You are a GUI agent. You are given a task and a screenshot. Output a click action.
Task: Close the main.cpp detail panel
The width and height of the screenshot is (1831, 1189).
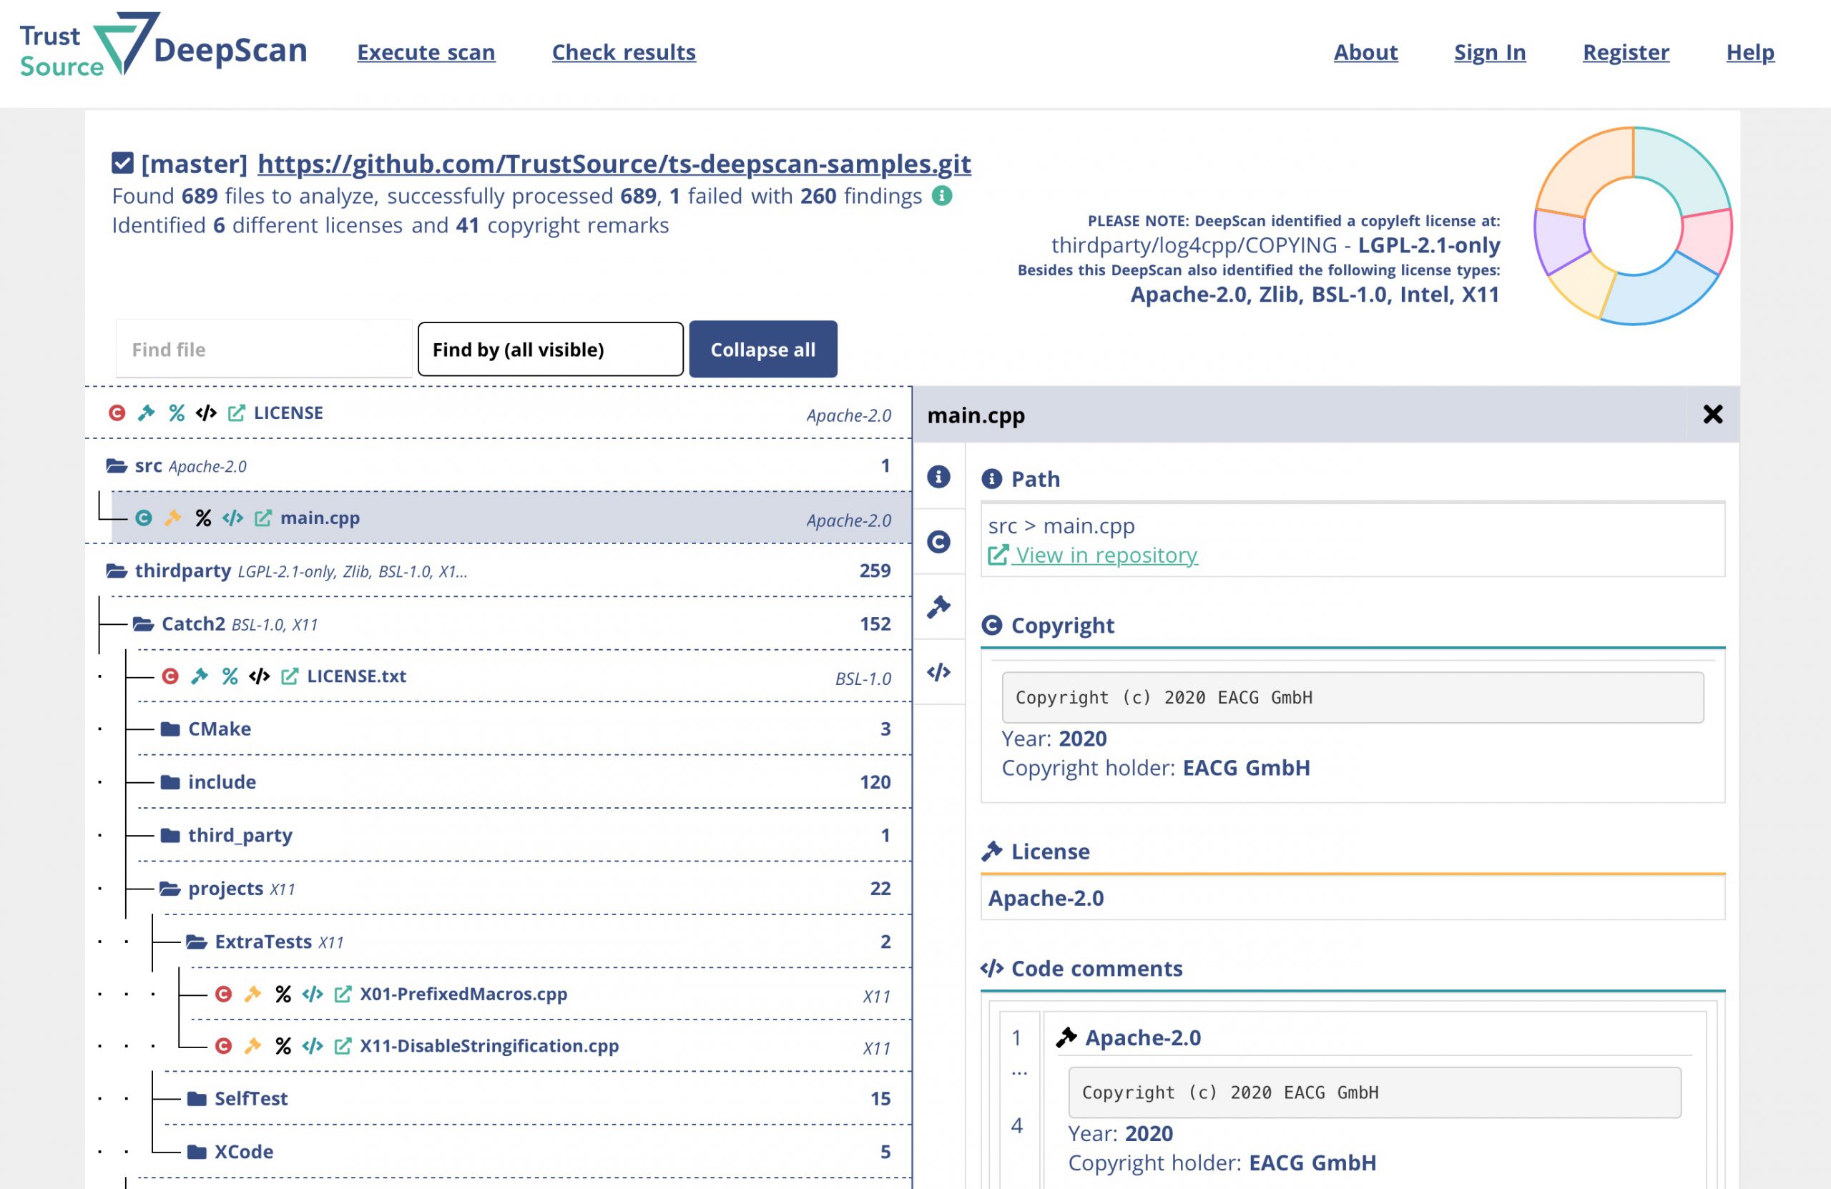1712,415
